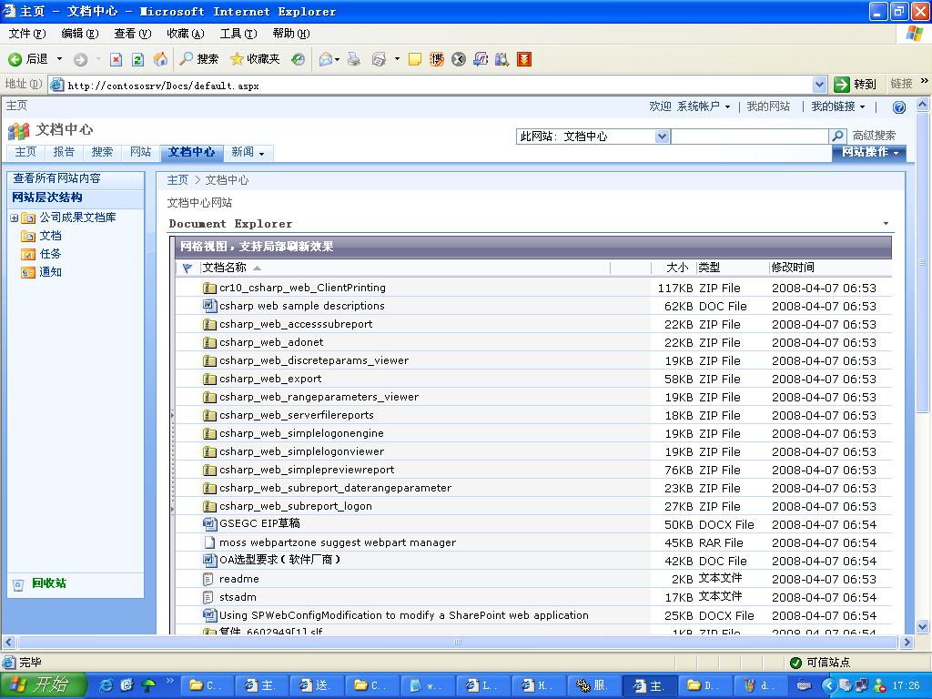Click the Stop loading icon
Viewport: 932px width, 699px height.
click(116, 59)
